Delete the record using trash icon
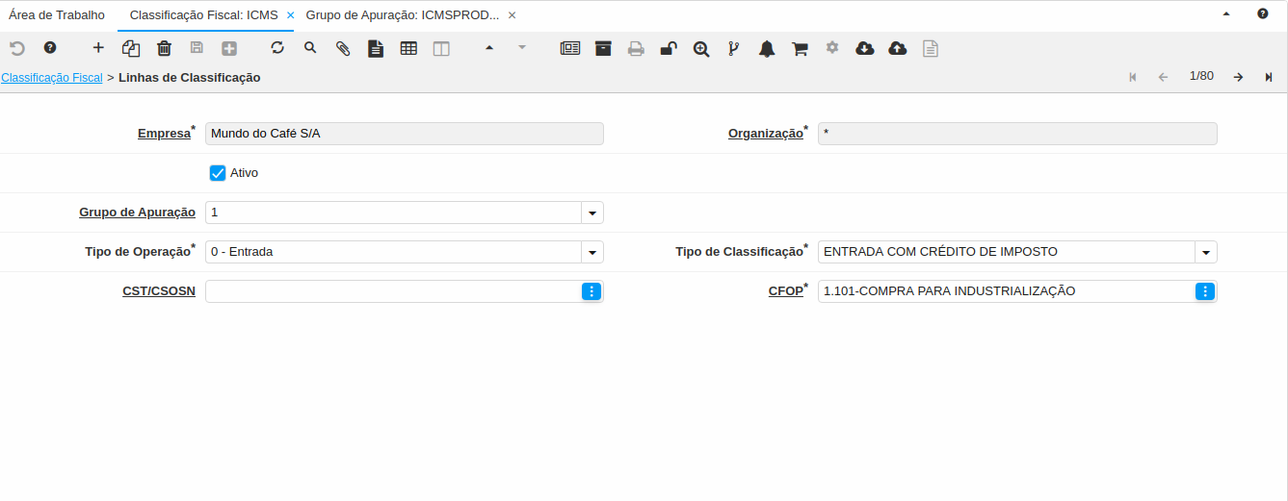Screen dimensions: 1288x501 click(x=164, y=48)
